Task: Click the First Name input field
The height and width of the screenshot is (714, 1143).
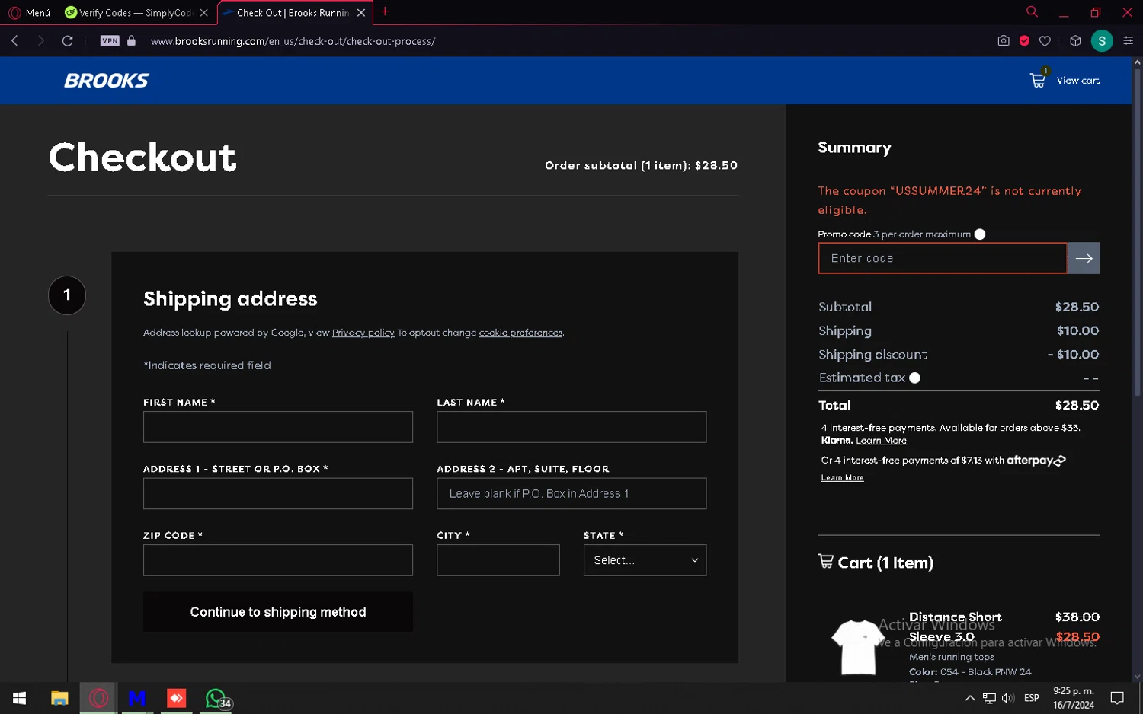Action: click(x=277, y=427)
